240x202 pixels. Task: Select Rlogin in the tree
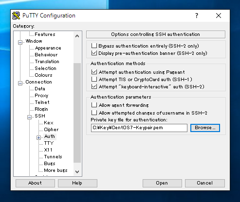[41, 109]
